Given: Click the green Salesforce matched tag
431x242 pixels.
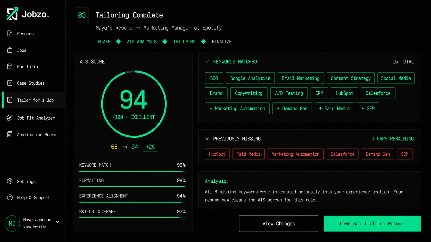Looking at the screenshot, I should point(378,93).
